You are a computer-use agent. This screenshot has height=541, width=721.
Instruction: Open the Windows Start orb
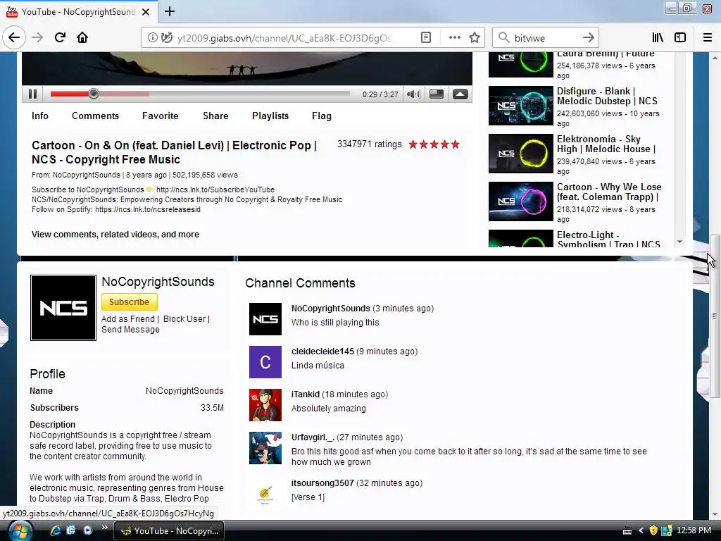20,530
